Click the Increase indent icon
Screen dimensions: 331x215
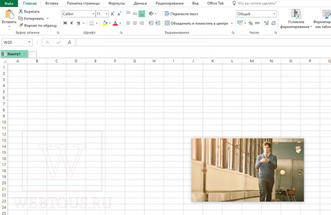tap(158, 23)
